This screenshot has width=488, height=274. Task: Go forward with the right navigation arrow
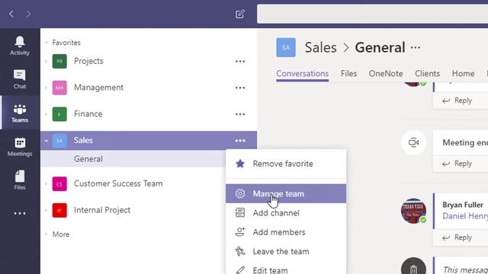tap(28, 14)
